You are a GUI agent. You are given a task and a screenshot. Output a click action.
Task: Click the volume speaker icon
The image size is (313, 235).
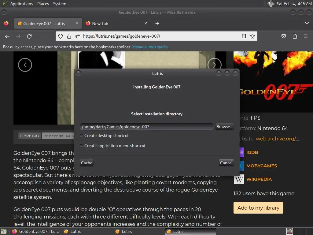click(x=271, y=4)
